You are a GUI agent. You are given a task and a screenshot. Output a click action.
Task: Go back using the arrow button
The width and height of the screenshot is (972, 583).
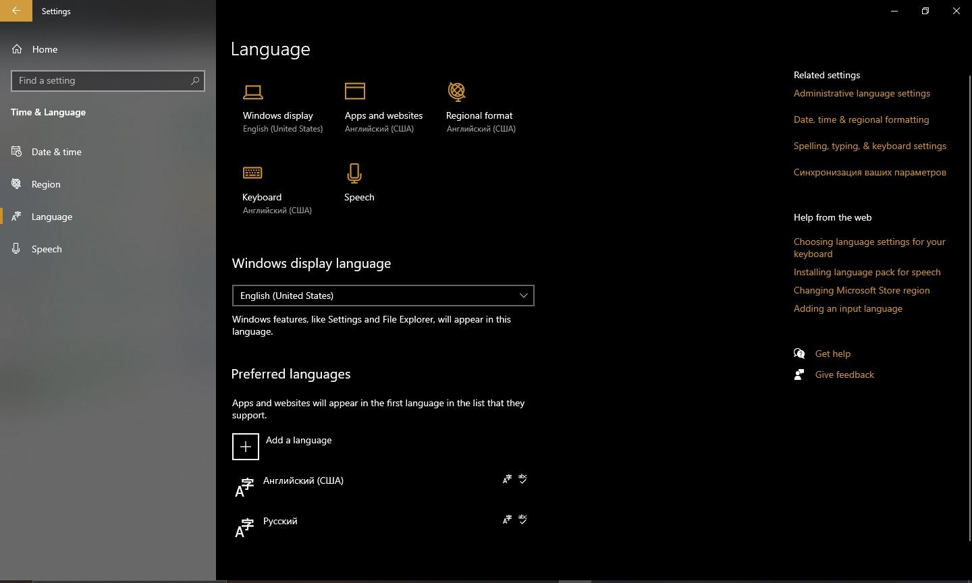pyautogui.click(x=16, y=11)
